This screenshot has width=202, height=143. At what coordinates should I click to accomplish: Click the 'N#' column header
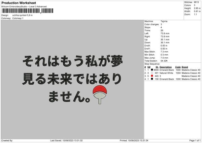tap(149, 67)
